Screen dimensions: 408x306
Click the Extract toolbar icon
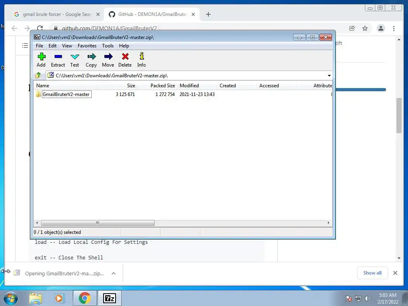tap(58, 60)
